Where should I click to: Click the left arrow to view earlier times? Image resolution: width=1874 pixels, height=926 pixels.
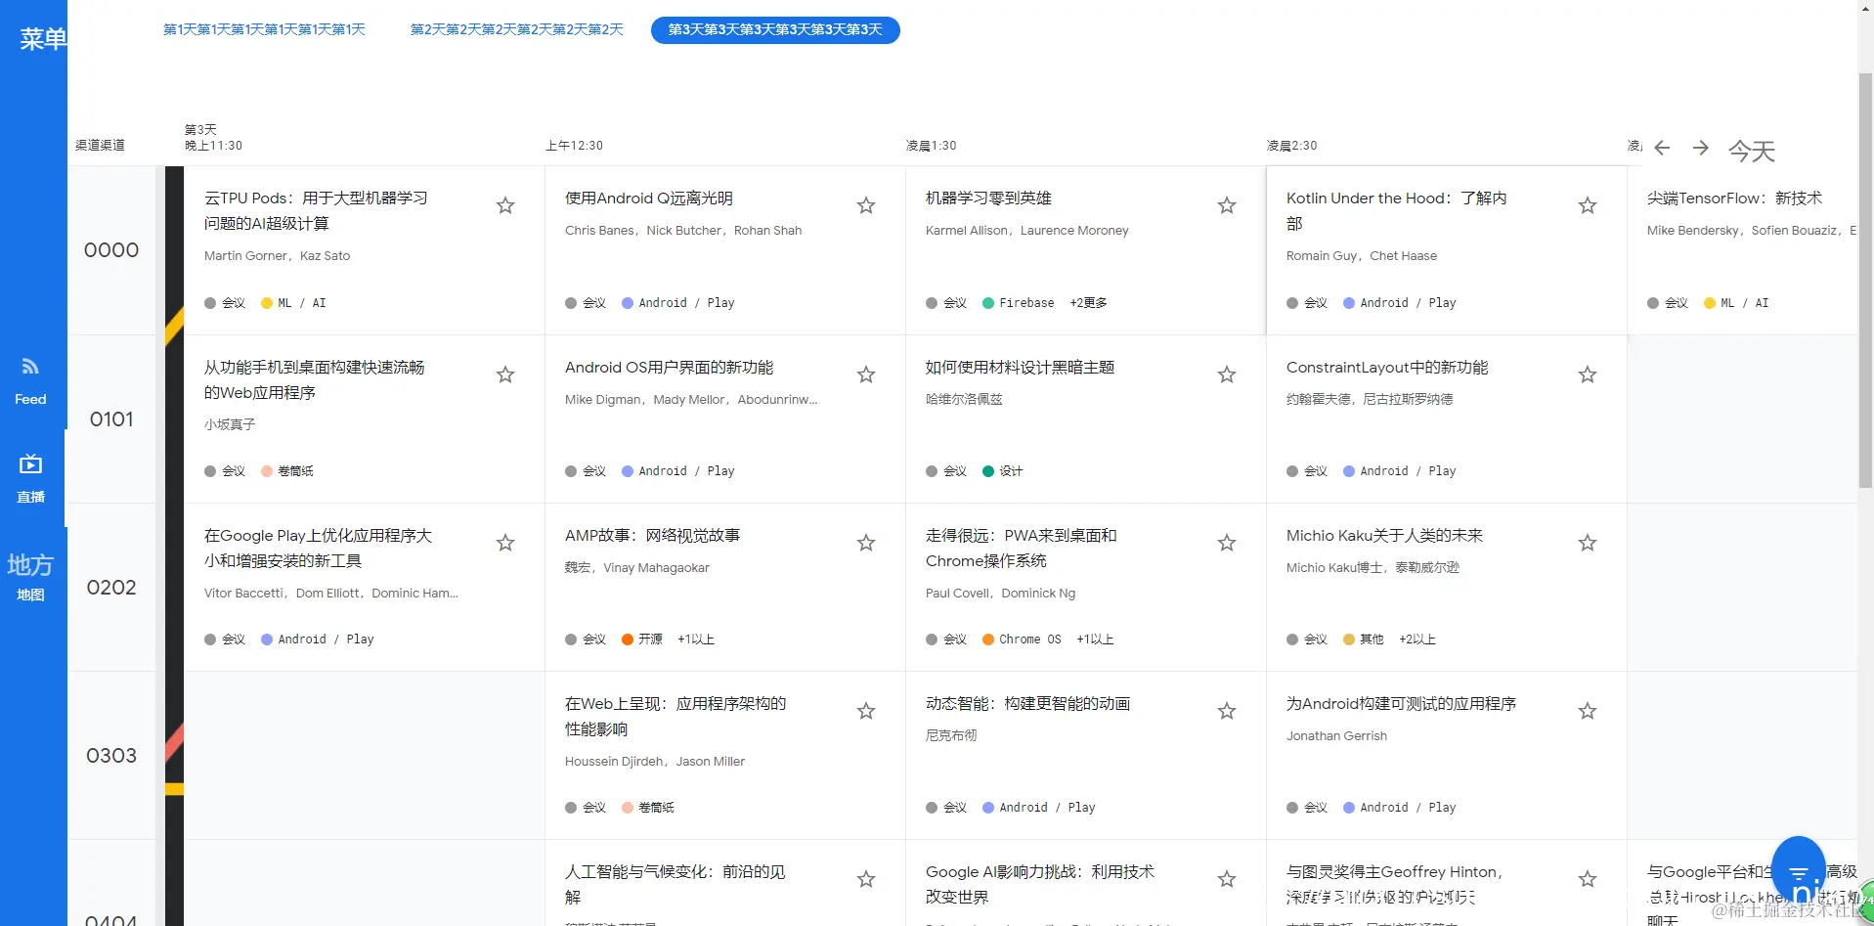pyautogui.click(x=1661, y=148)
